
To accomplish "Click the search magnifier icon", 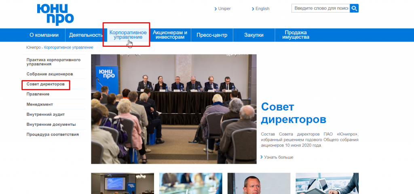I will tap(354, 8).
